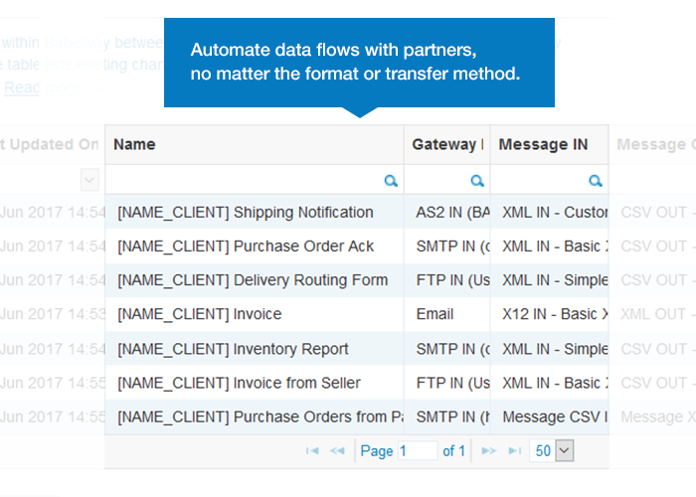
Task: Click the page number input field
Action: (418, 451)
